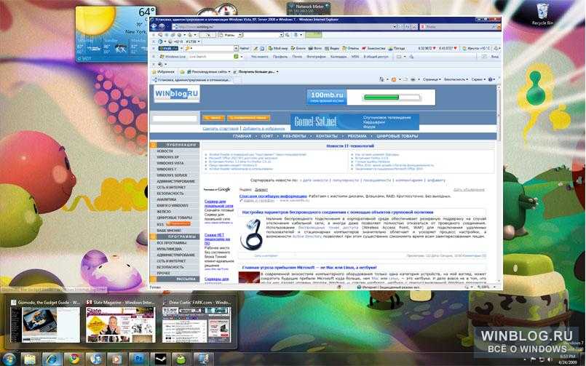This screenshot has height=366, width=586.
Task: Open WINDOWS XP sidebar section
Action: tap(168, 157)
